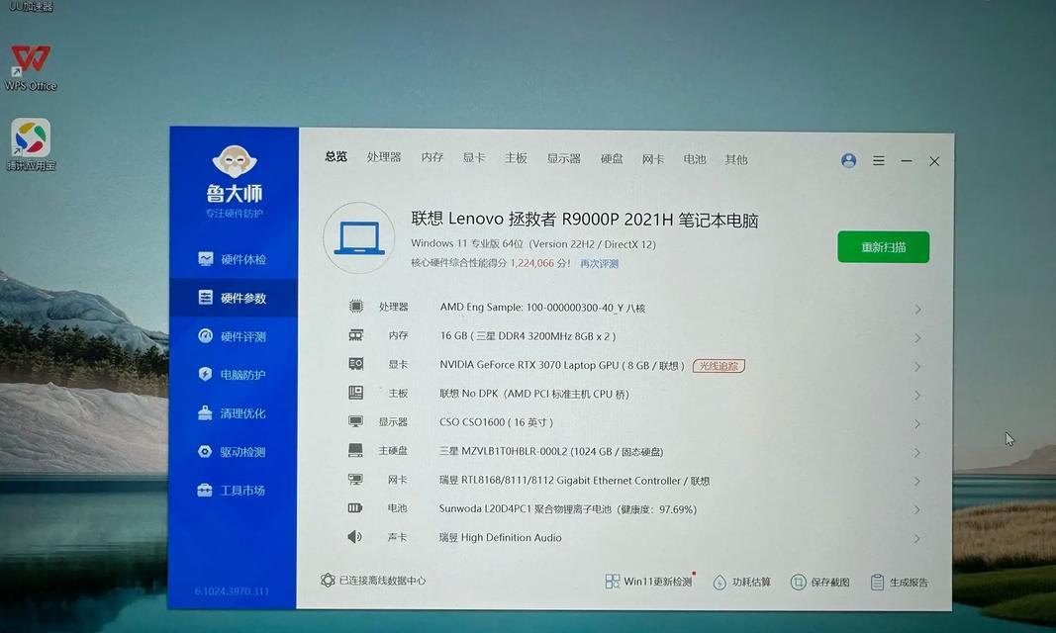Viewport: 1056px width, 633px height.
Task: Click the 内存 memory icon
Action: 355,335
